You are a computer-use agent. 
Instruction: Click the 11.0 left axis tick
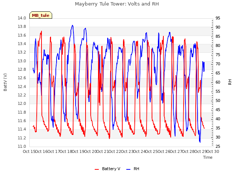(22, 146)
